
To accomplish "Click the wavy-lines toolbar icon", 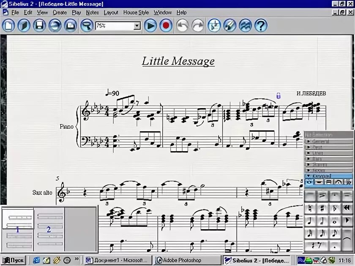I will coord(246,25).
